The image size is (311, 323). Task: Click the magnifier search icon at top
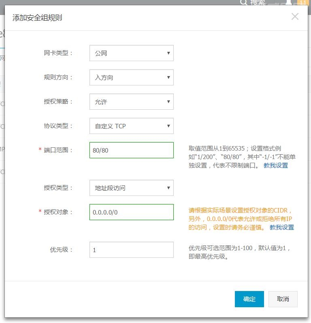point(243,2)
